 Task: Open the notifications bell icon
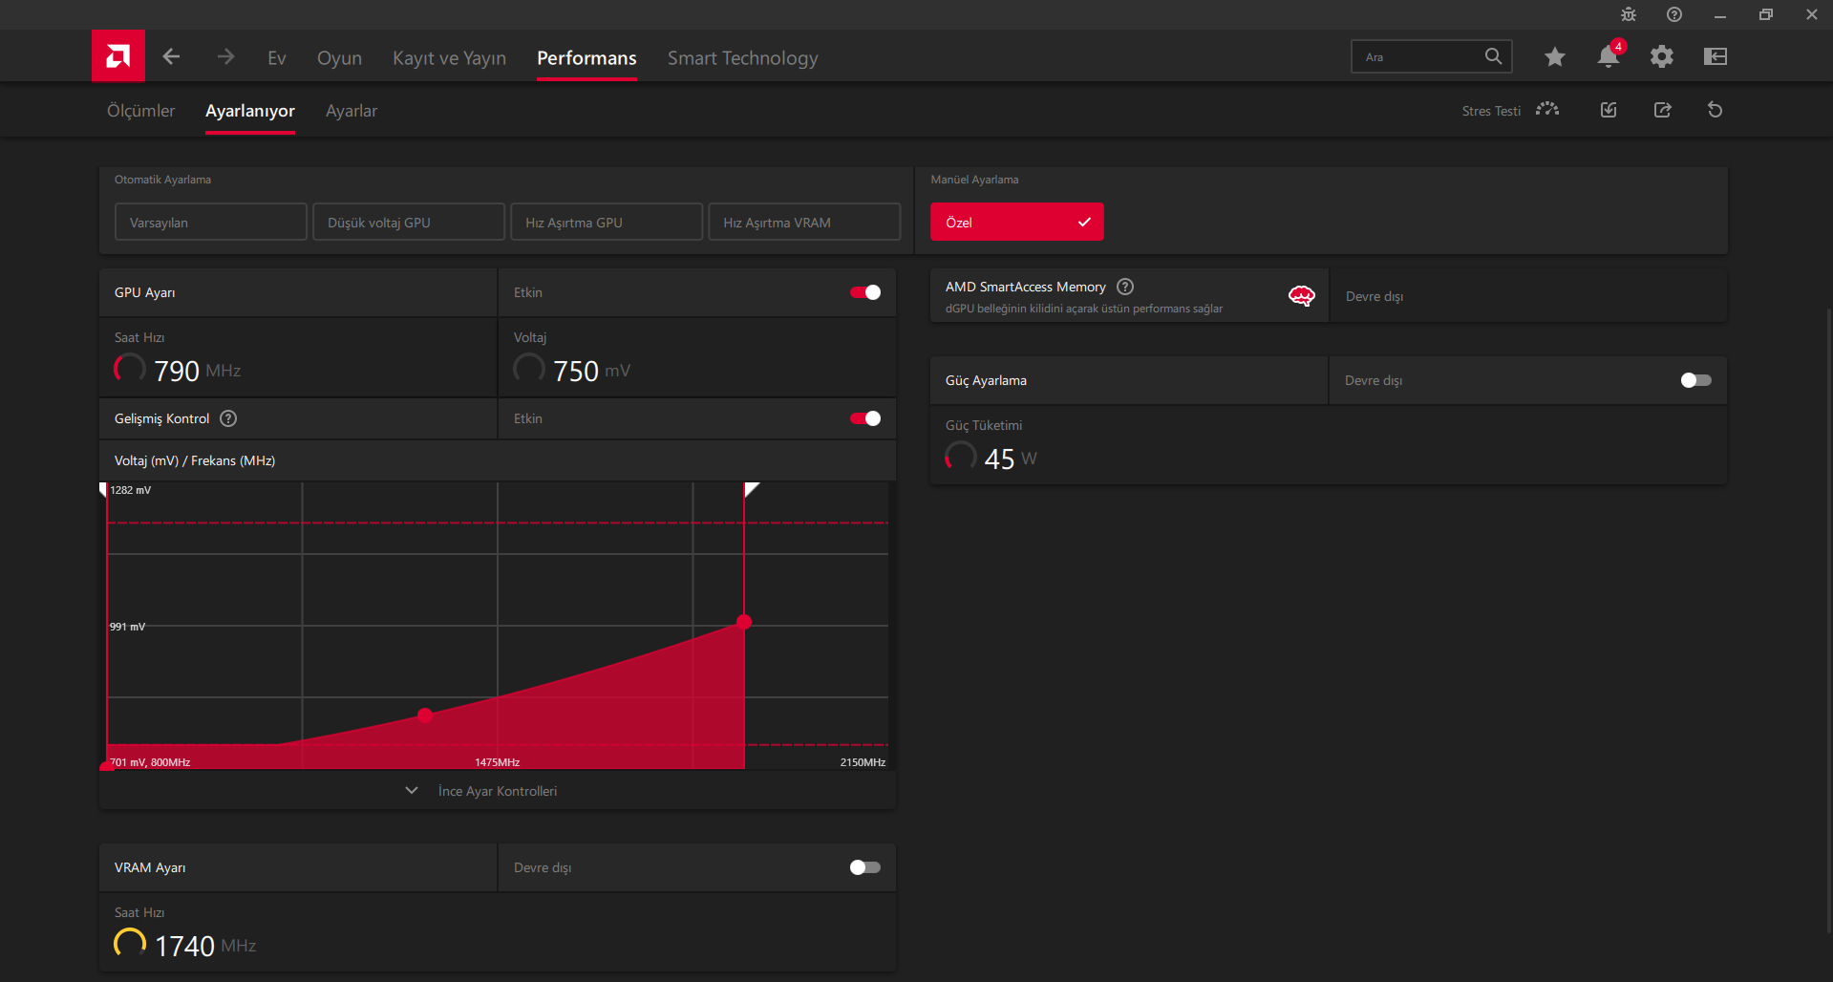click(1609, 56)
